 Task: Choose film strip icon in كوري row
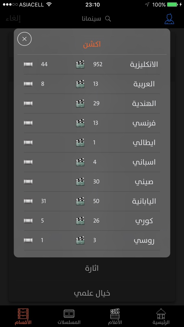(x=28, y=221)
